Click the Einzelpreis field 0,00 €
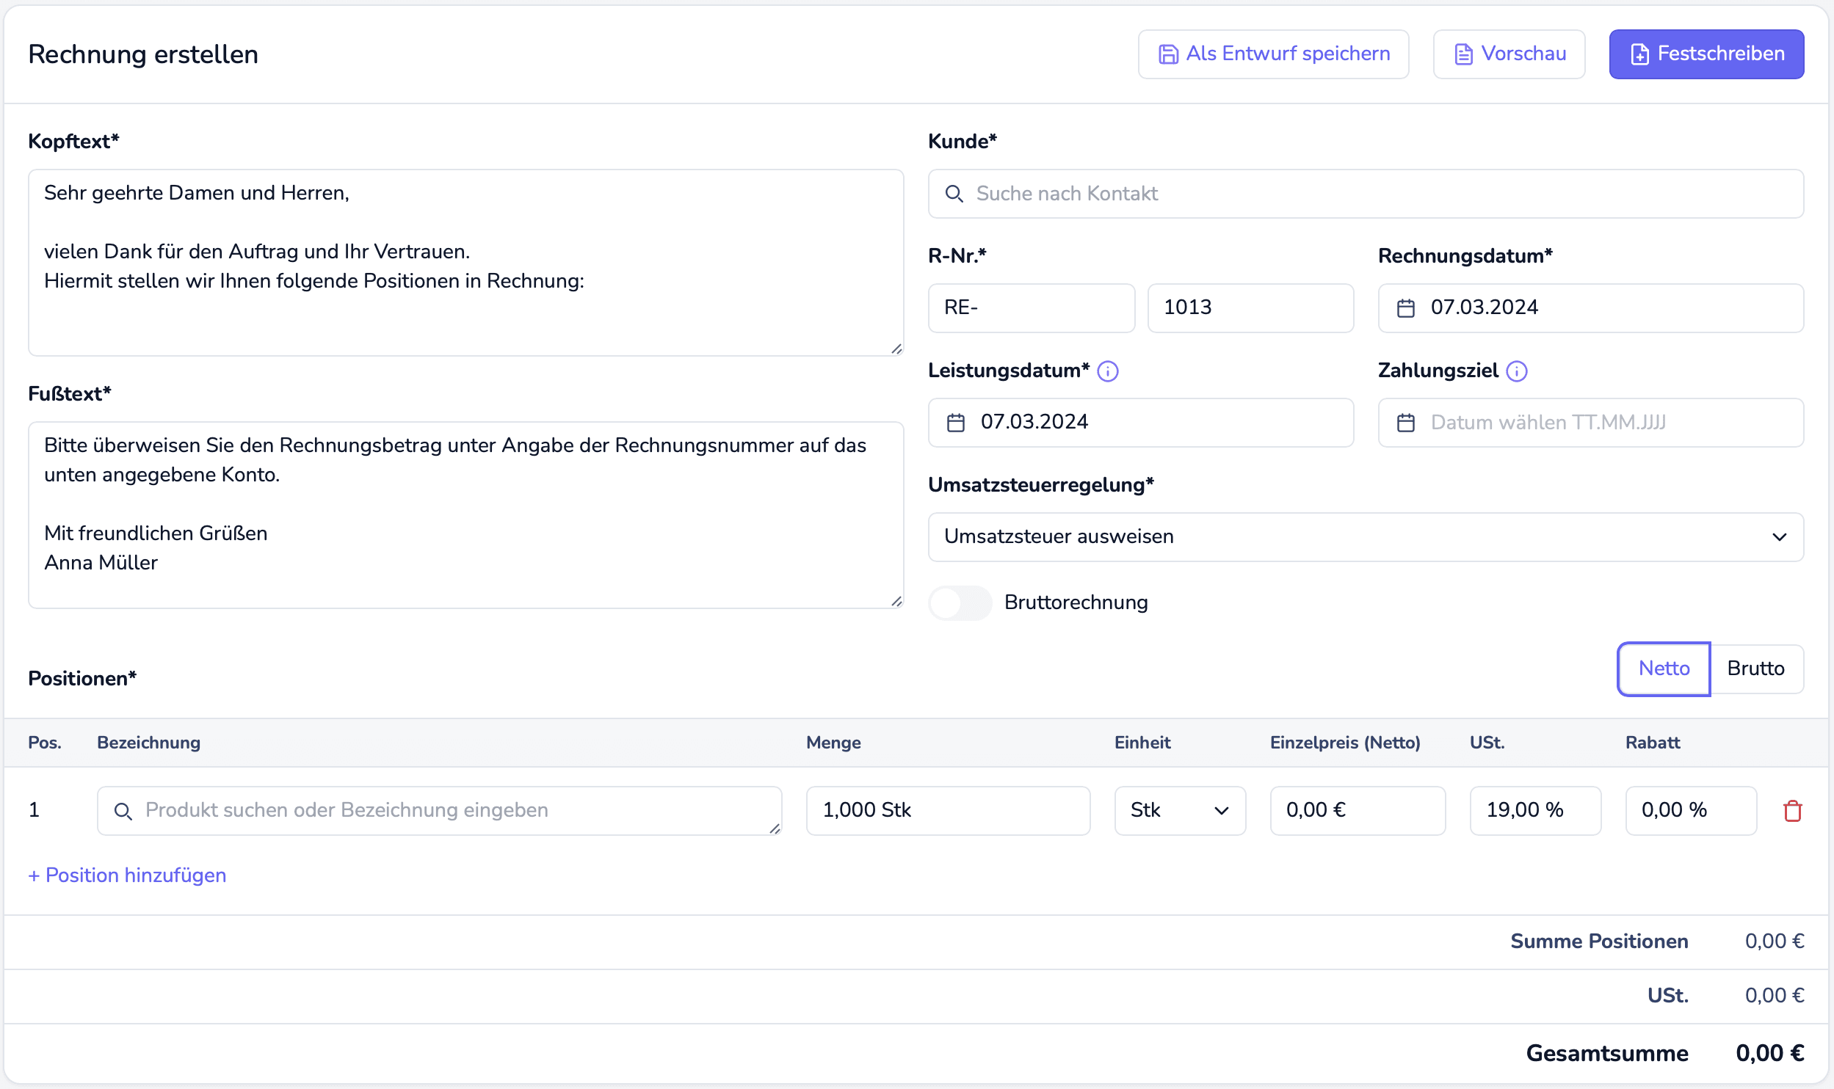Viewport: 1834px width, 1089px height. 1358,811
